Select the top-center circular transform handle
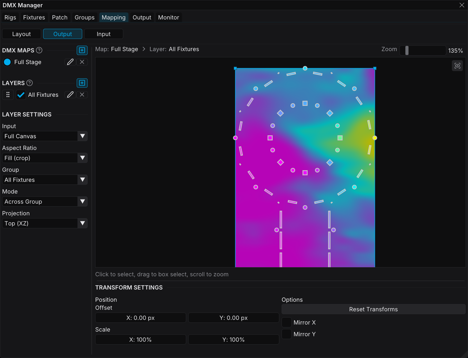 [x=305, y=68]
